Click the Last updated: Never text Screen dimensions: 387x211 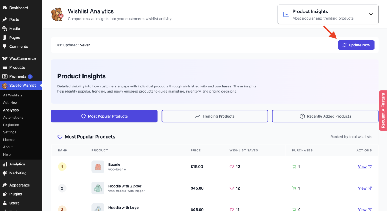point(73,45)
